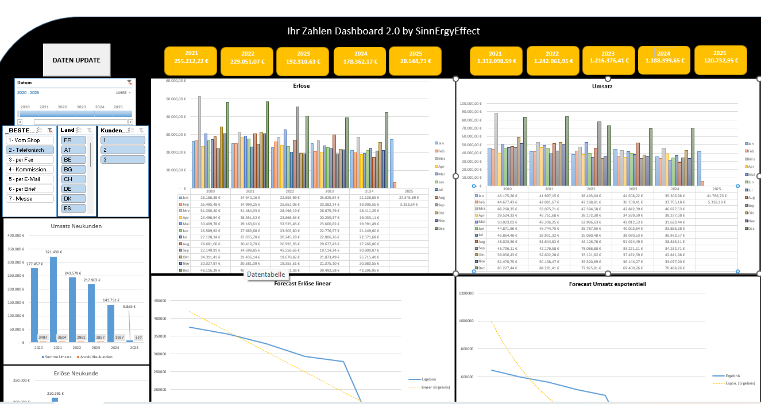Click the 2025 card showing 20.544,73 €
This screenshot has width=761, height=404.
point(415,61)
